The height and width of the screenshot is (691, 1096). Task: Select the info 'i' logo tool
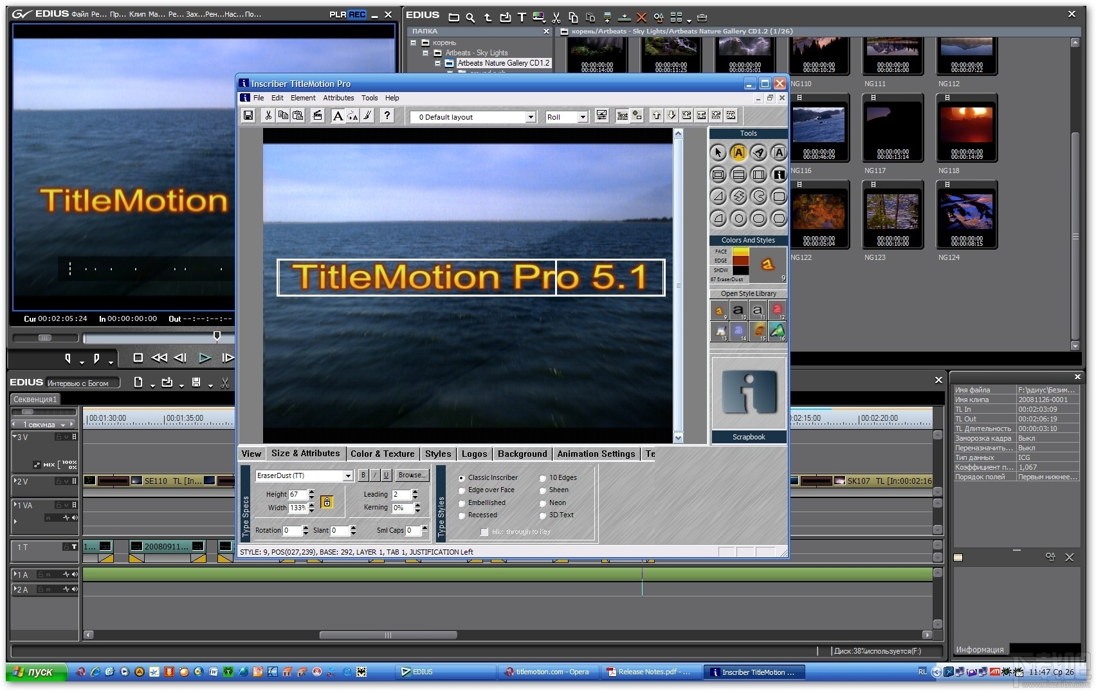point(779,174)
